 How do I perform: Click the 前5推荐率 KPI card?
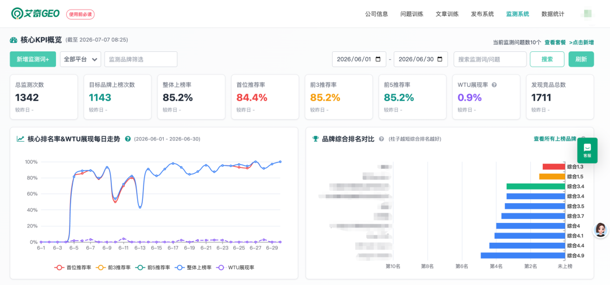click(x=412, y=97)
